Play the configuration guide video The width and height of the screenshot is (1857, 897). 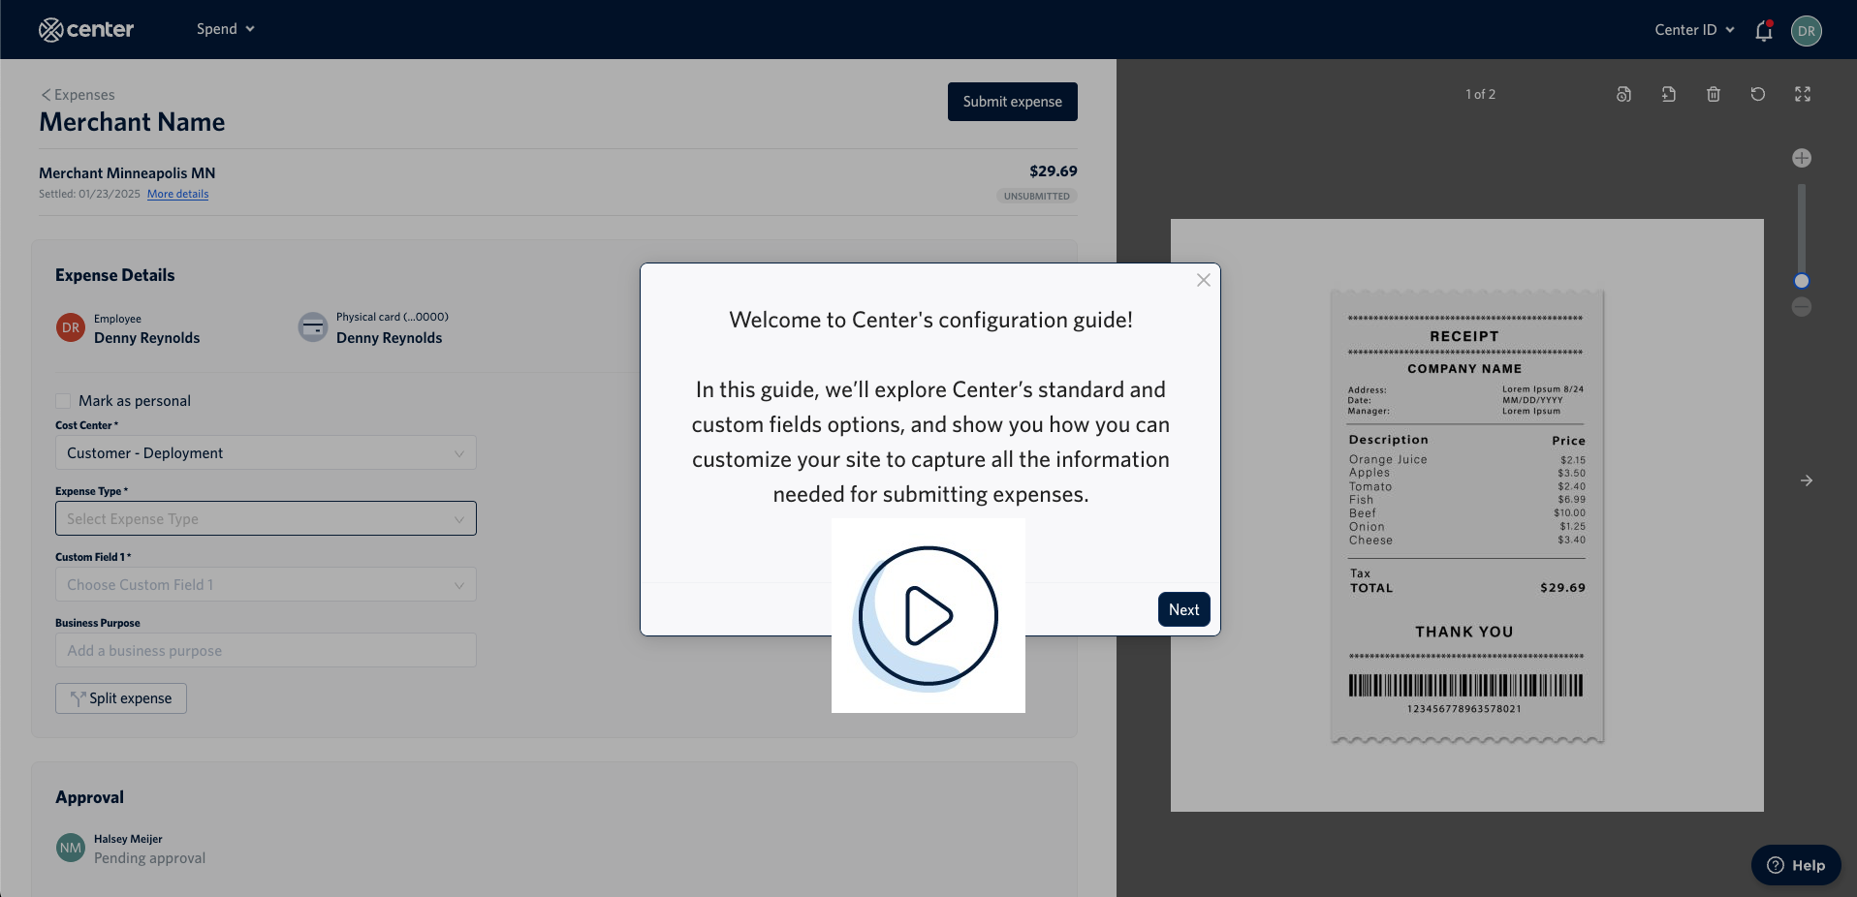928,616
